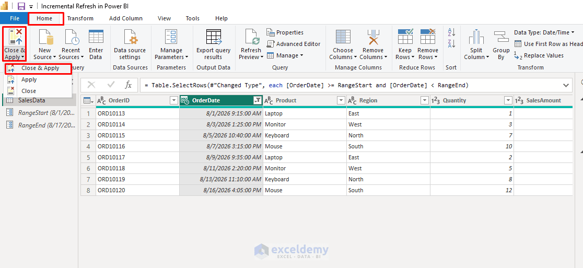Screen dimensions: 583x268
Task: Click the save icon in title bar
Action: (x=21, y=6)
